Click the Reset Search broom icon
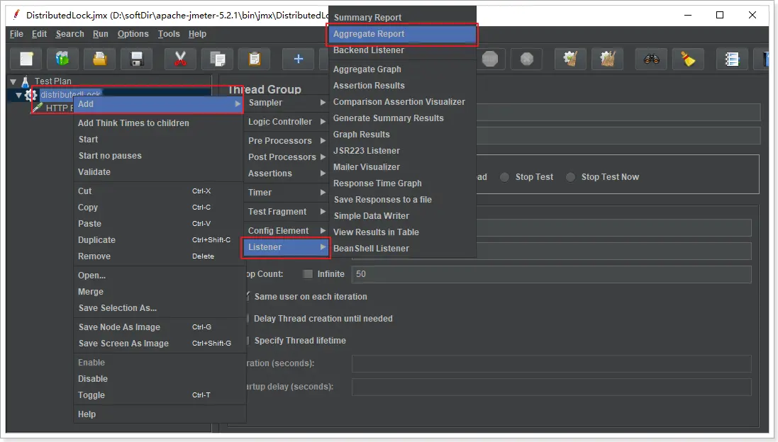Screen dimensions: 778x442 tap(688, 59)
